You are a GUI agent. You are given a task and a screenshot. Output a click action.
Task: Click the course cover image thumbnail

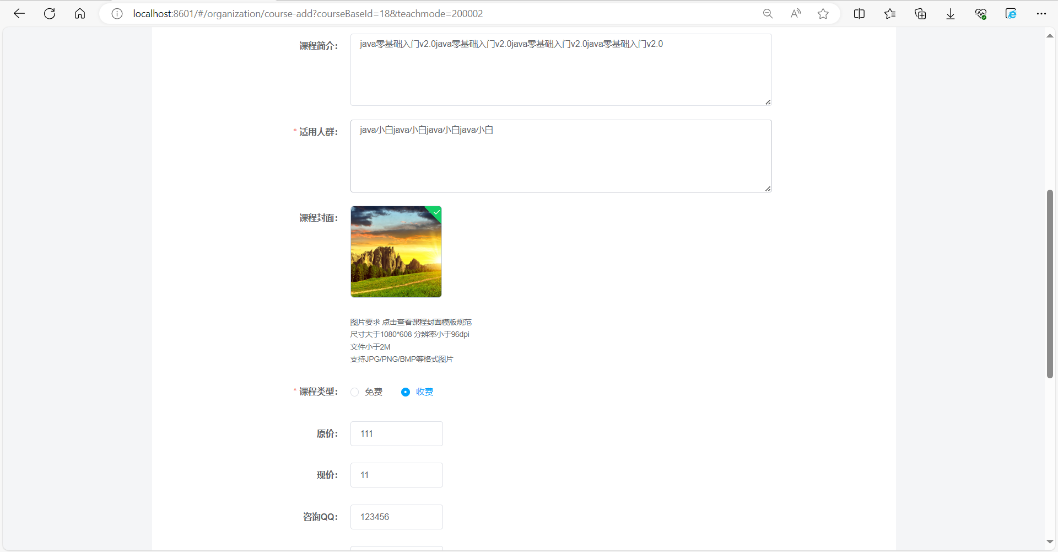[x=396, y=252]
